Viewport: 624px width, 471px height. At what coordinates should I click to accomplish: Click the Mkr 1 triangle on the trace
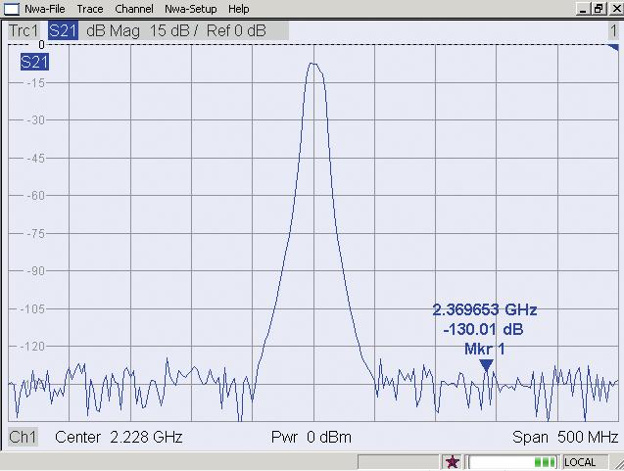click(x=486, y=365)
